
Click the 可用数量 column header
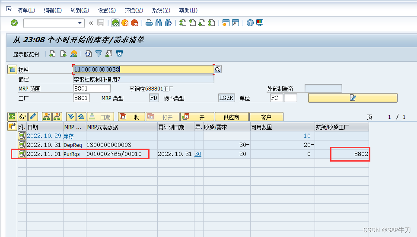pos(283,127)
